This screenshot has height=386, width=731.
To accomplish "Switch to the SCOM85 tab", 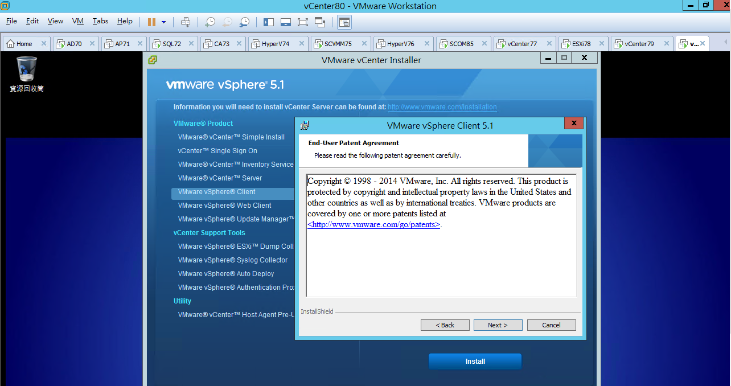I will pos(463,43).
